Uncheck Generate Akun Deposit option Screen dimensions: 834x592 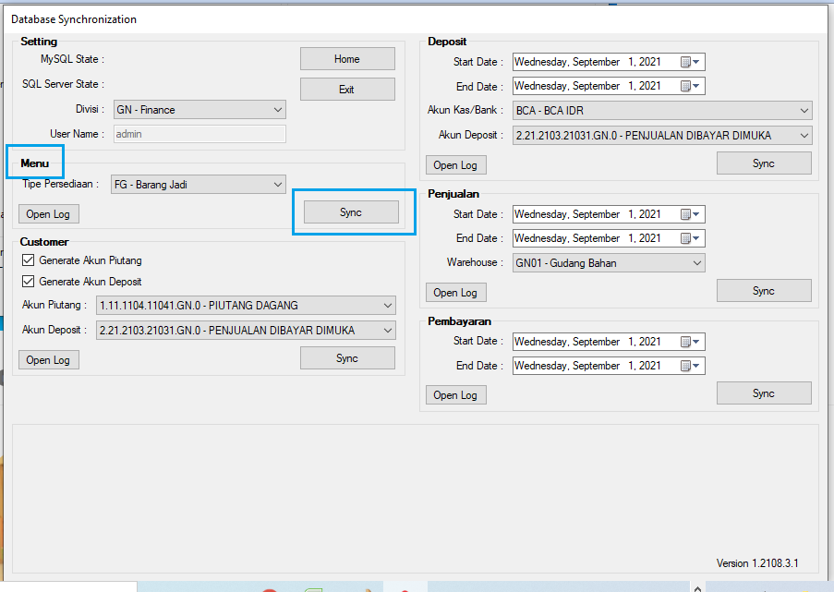(28, 282)
